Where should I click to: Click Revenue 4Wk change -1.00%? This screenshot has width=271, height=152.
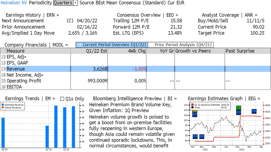click(x=139, y=69)
